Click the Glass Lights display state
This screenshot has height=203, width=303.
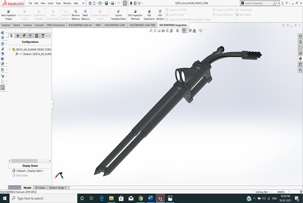pyautogui.click(x=20, y=175)
